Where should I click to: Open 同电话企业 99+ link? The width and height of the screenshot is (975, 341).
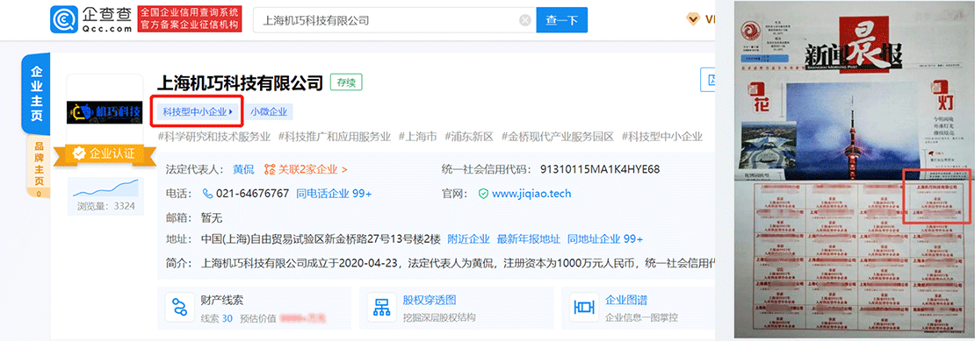[x=334, y=194]
